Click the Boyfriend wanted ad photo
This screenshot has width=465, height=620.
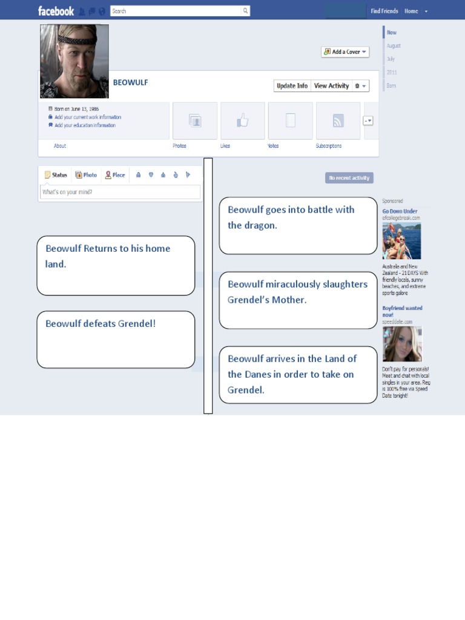click(x=402, y=344)
